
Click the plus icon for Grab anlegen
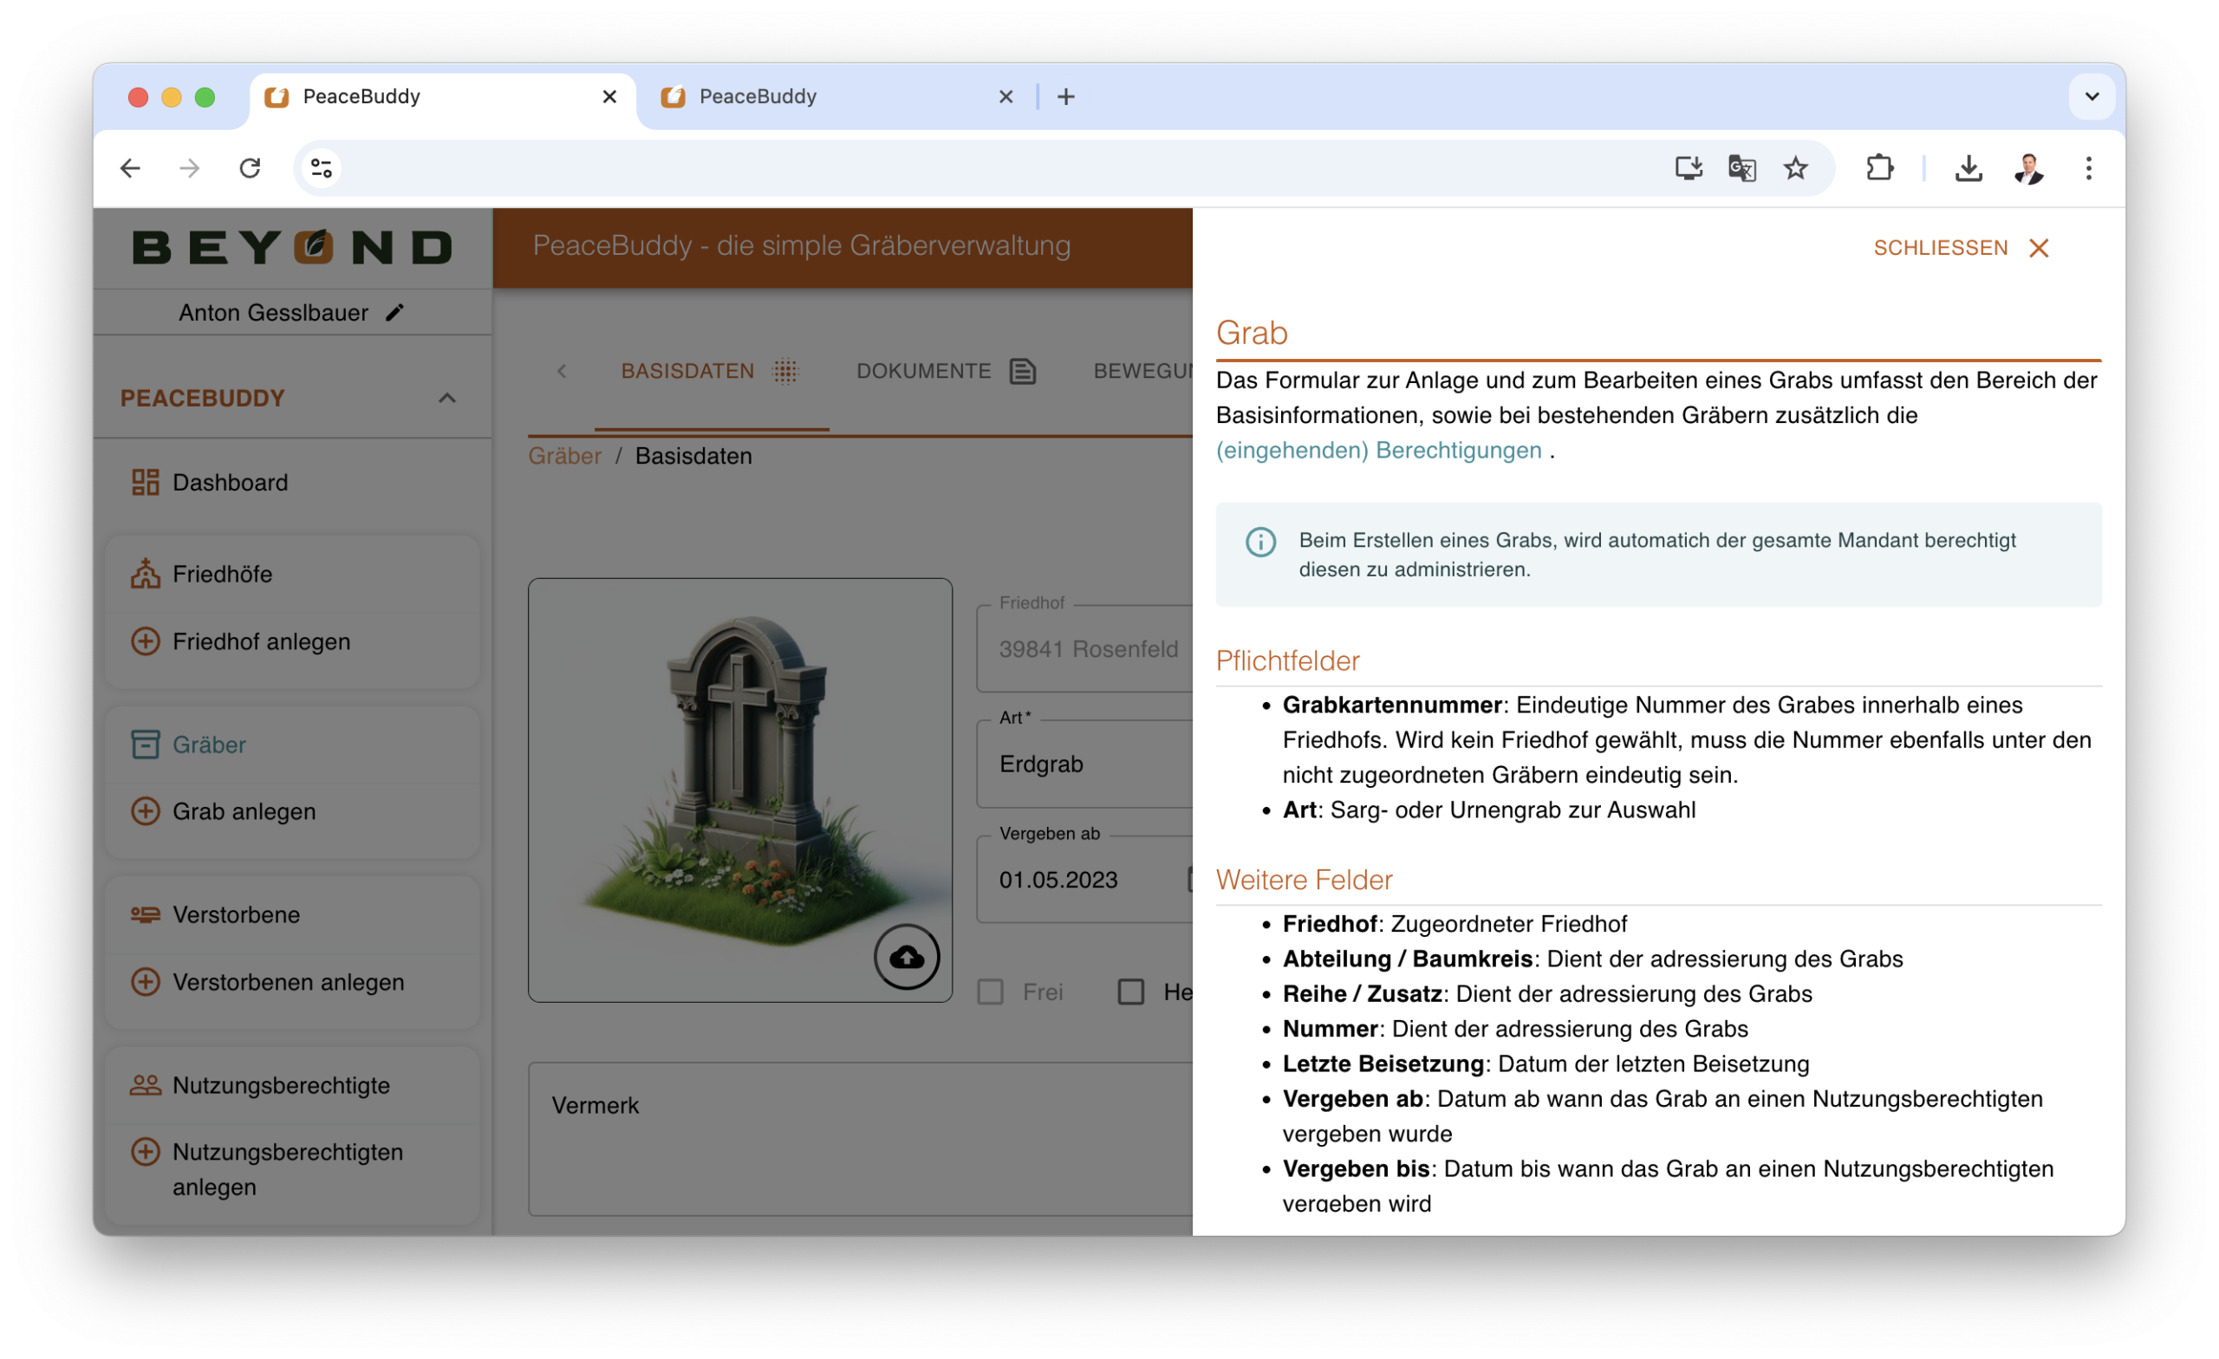tap(145, 811)
